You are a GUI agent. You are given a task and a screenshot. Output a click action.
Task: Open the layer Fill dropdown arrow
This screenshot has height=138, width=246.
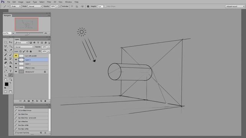(48, 51)
